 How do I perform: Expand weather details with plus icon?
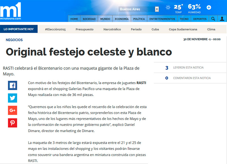(209, 7)
